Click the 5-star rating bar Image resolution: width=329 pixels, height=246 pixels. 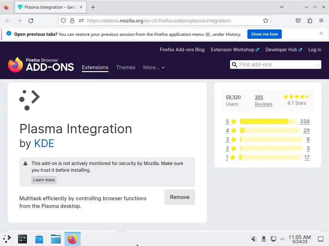268,121
